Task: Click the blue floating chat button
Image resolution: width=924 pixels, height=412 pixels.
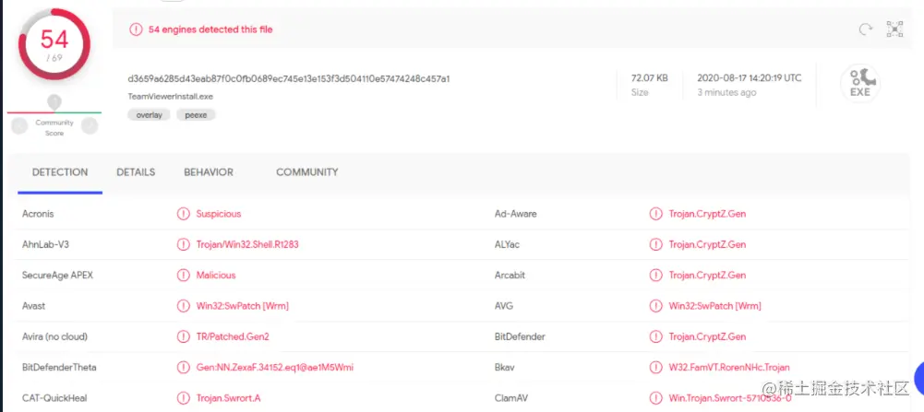Action: click(x=918, y=379)
